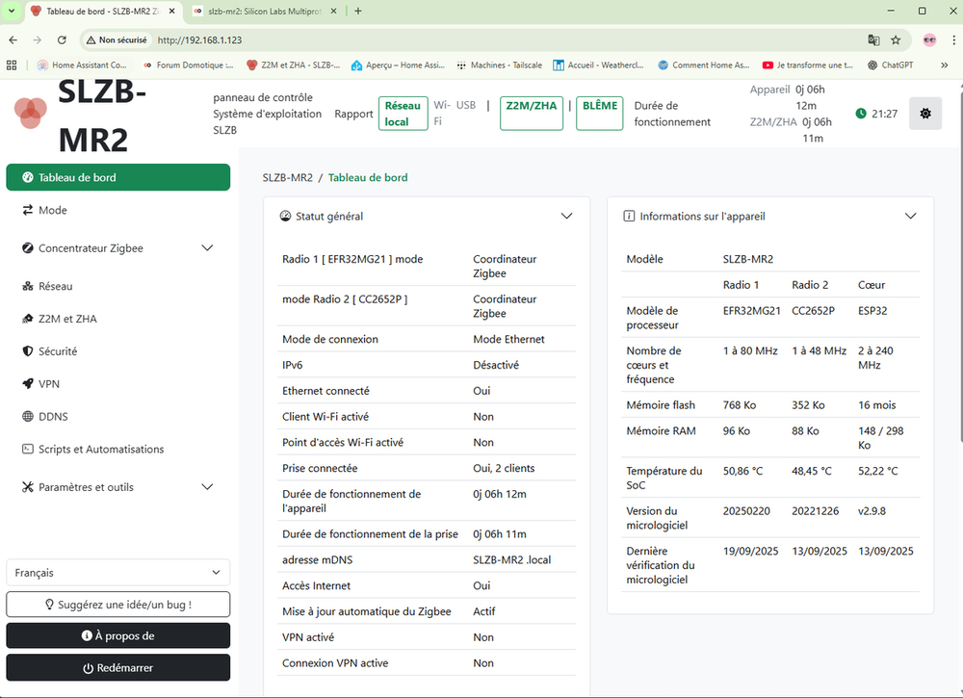Collapse the Statut général card
The image size is (963, 698).
click(x=566, y=216)
